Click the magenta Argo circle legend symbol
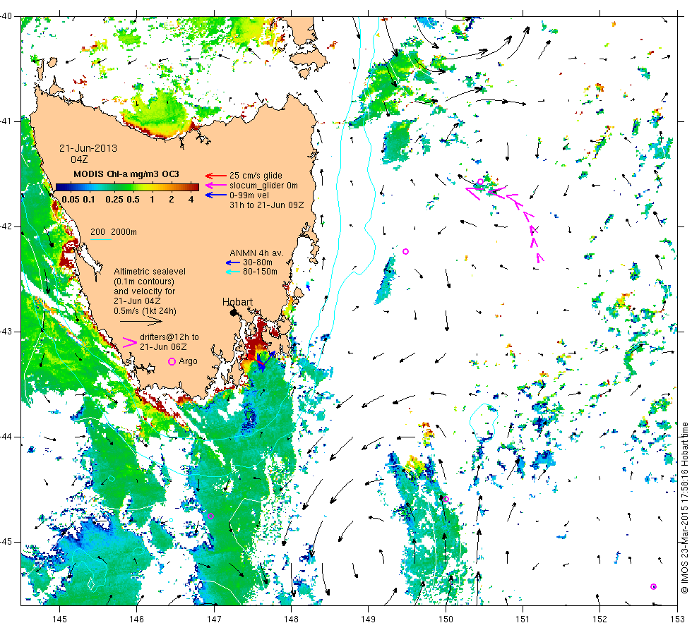 tap(172, 361)
